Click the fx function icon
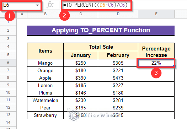This screenshot has width=187, height=129. pyautogui.click(x=50, y=5)
